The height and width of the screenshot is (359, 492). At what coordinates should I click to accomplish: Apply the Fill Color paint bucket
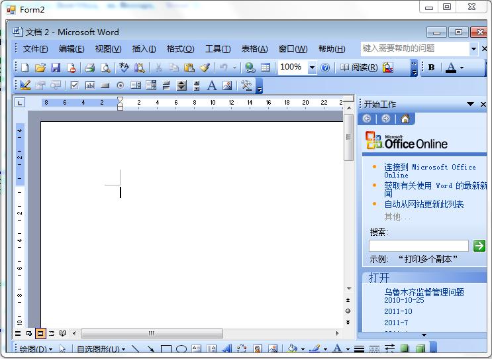(x=293, y=348)
